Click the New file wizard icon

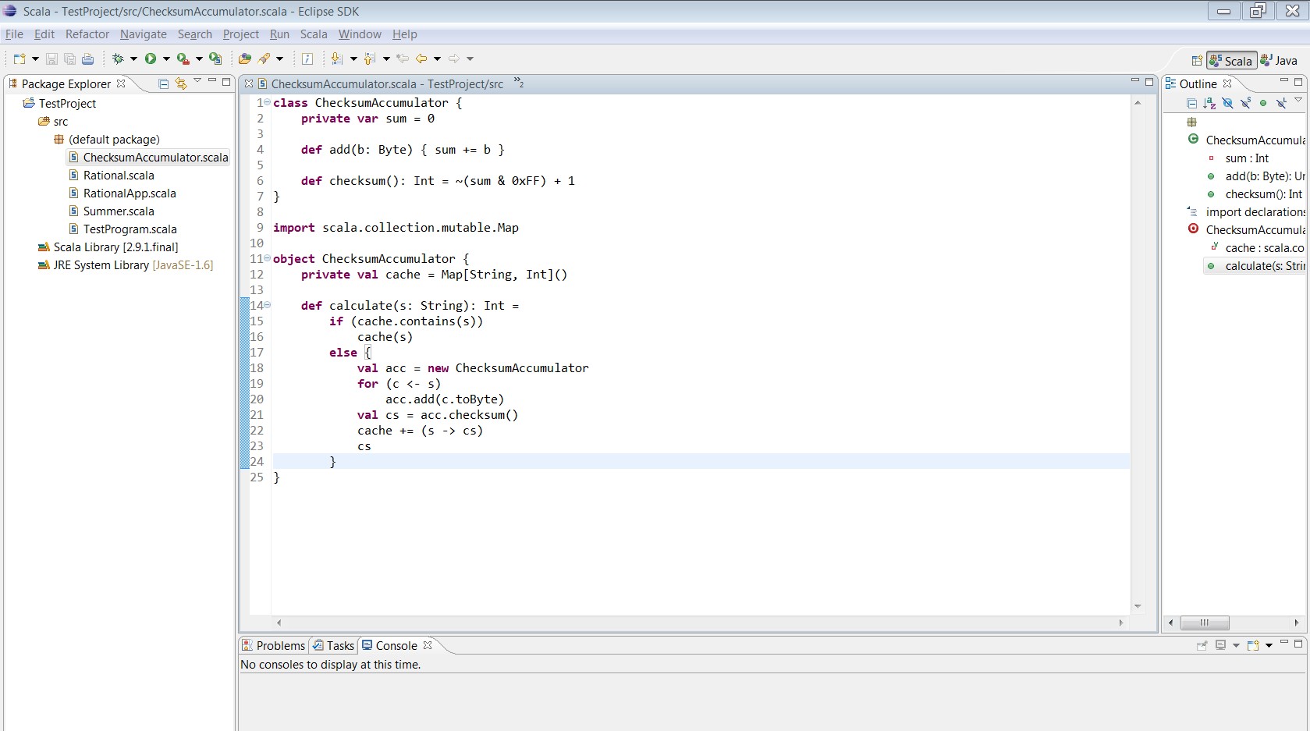click(20, 59)
